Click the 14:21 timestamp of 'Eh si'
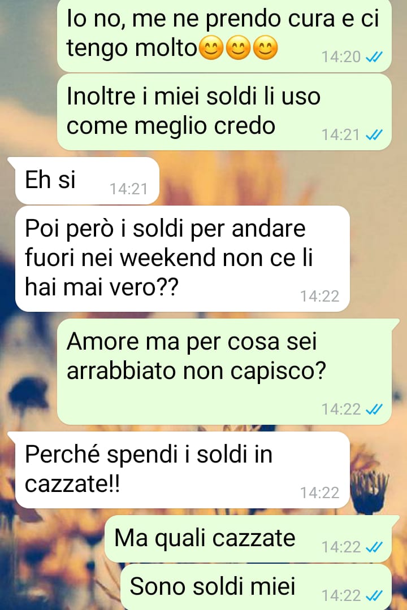This screenshot has height=610, width=407. click(128, 189)
